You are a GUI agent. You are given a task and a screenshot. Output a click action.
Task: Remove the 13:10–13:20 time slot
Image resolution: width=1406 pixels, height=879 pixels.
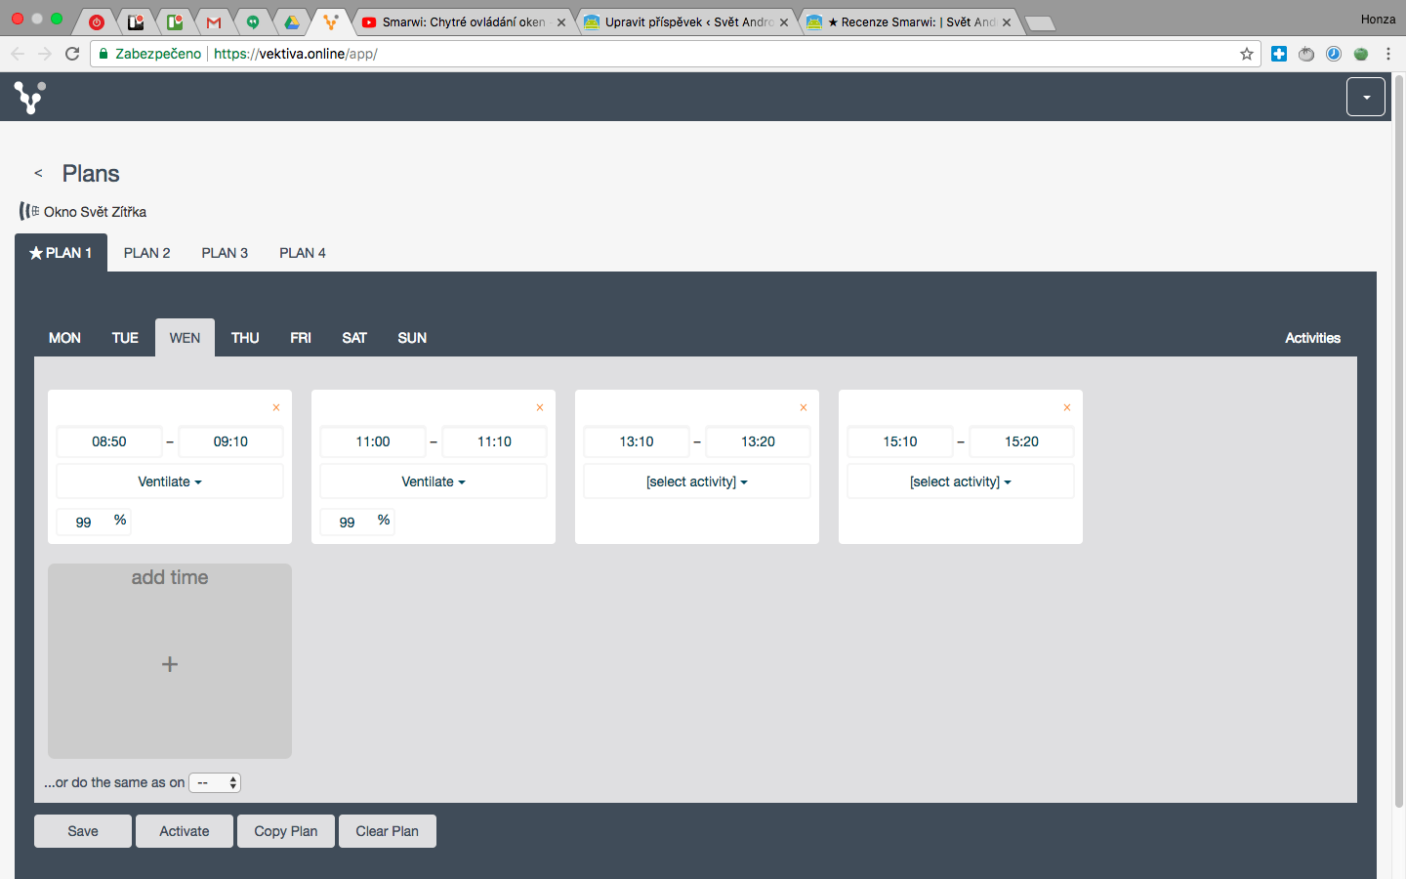click(804, 407)
